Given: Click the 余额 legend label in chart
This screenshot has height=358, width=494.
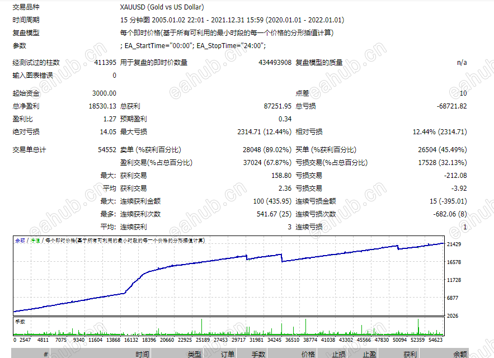Looking at the screenshot, I should coord(20,241).
